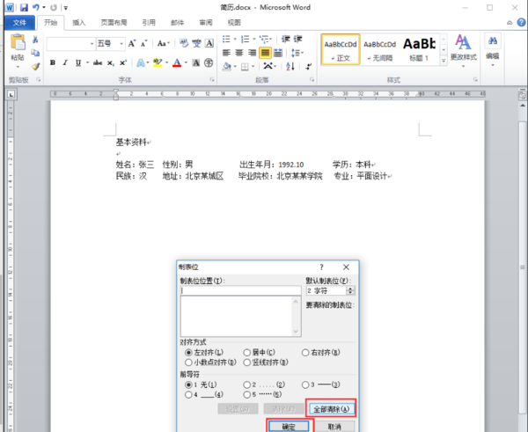Select leader option 3 dashed line
The width and height of the screenshot is (528, 432).
305,384
